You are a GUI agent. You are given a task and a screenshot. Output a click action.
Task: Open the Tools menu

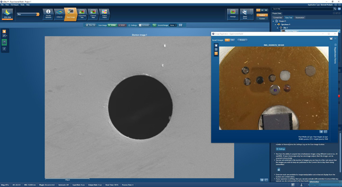coord(22,5)
